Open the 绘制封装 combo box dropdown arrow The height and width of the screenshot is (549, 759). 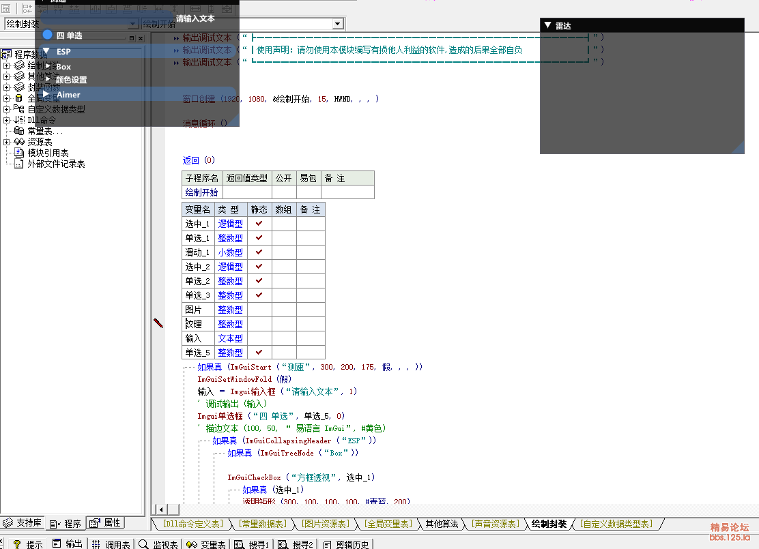pyautogui.click(x=133, y=24)
